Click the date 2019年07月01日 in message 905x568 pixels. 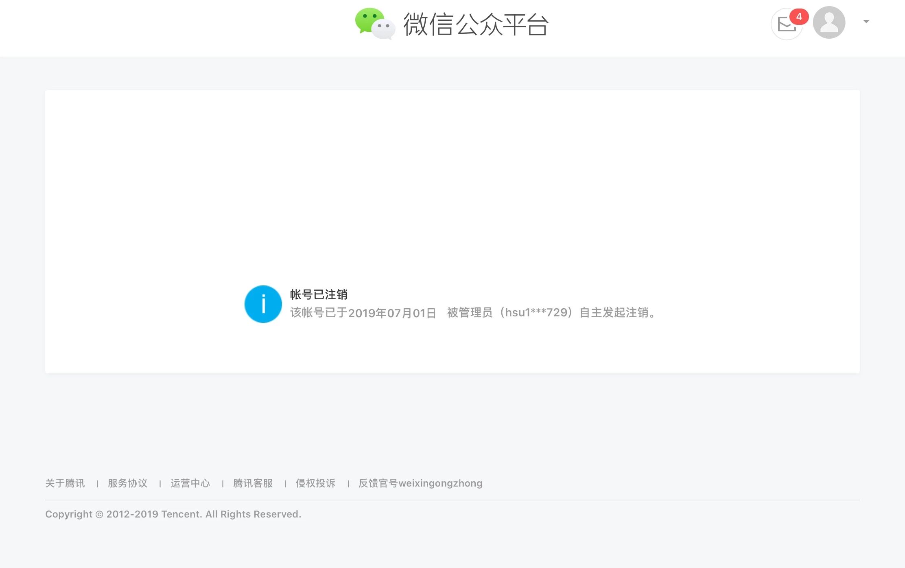coord(392,313)
